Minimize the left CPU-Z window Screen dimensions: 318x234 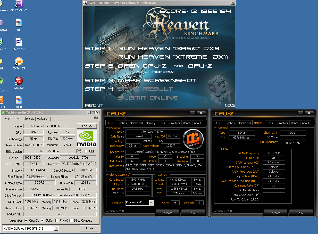point(192,113)
